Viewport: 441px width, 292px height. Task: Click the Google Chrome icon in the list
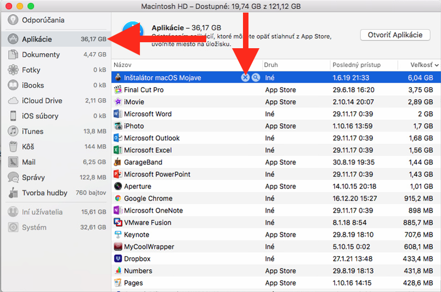(117, 198)
